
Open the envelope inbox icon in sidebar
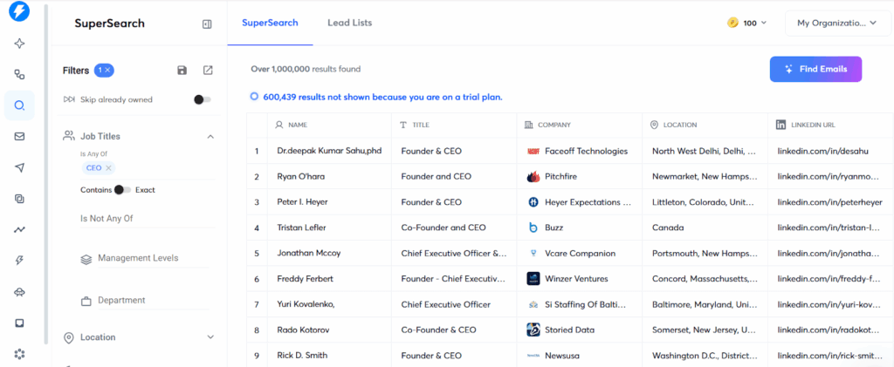[x=19, y=137]
